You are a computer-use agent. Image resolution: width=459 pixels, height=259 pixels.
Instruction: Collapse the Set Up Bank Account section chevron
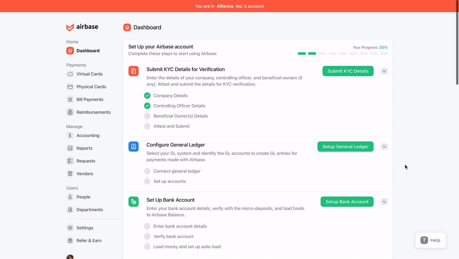pos(384,202)
